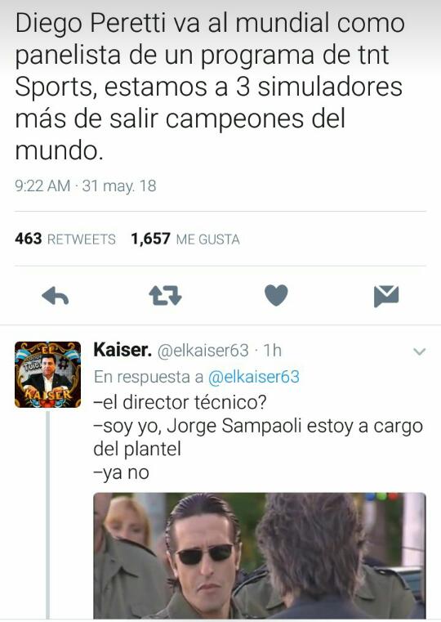Tap the 1h reply time label
This screenshot has width=441, height=622.
(x=272, y=351)
